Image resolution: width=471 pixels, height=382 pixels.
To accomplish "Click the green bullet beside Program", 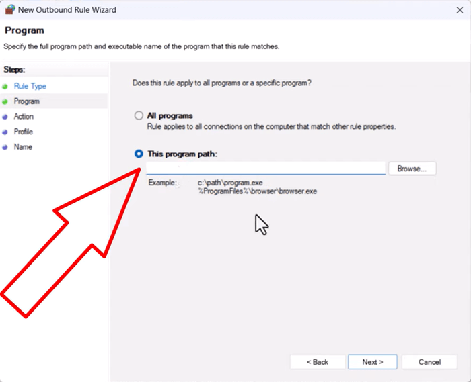I will tap(5, 102).
